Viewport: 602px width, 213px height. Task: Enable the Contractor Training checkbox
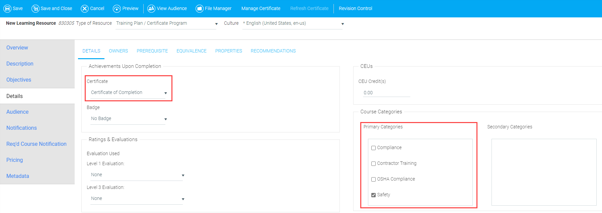(x=373, y=164)
